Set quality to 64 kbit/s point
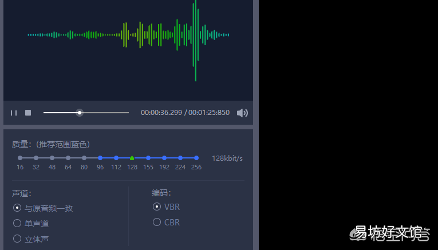This screenshot has width=438, height=250. [68, 158]
